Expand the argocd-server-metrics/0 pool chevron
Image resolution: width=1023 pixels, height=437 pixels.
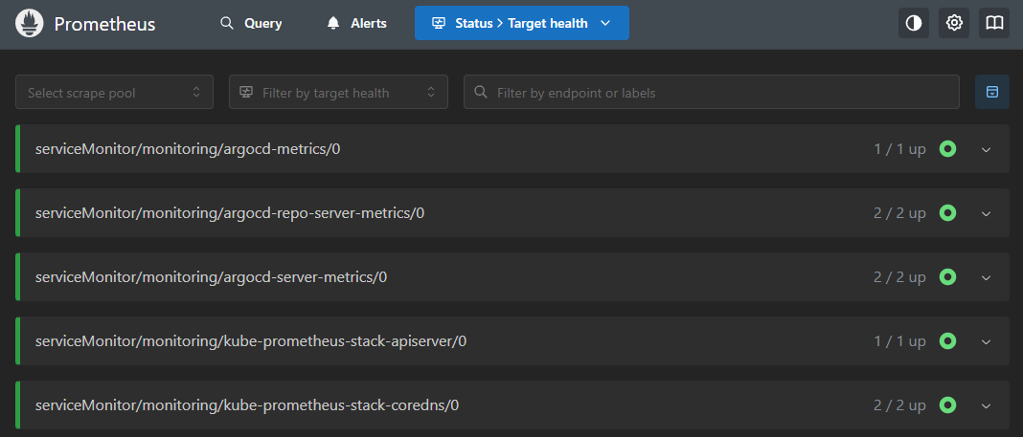987,277
